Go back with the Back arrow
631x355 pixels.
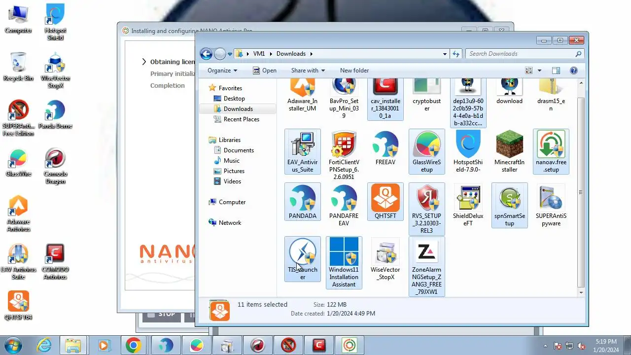207,54
